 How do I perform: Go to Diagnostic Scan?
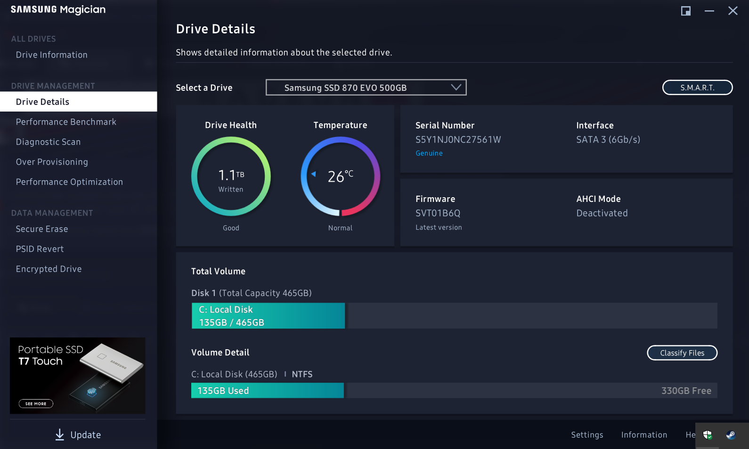click(49, 142)
